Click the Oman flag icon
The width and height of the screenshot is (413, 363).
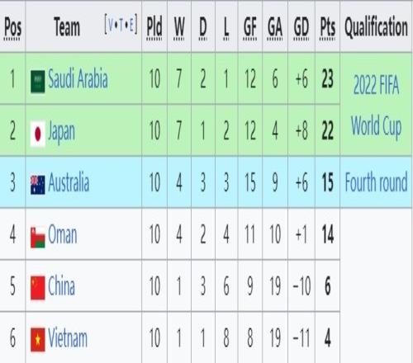[38, 237]
